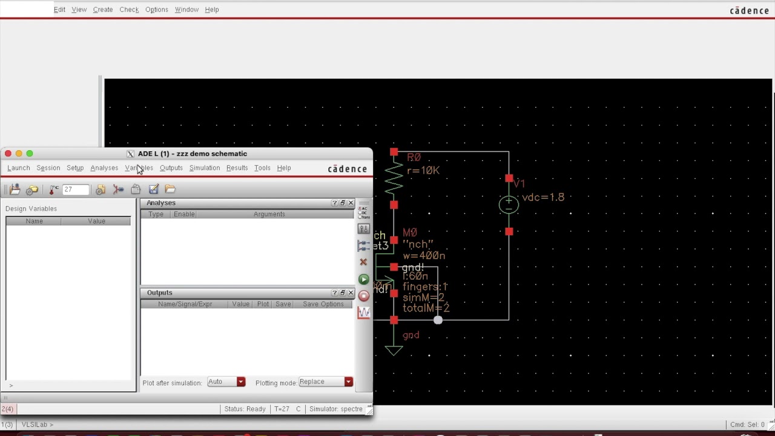Open the Edit menu in schematic window
The height and width of the screenshot is (436, 775).
[59, 10]
